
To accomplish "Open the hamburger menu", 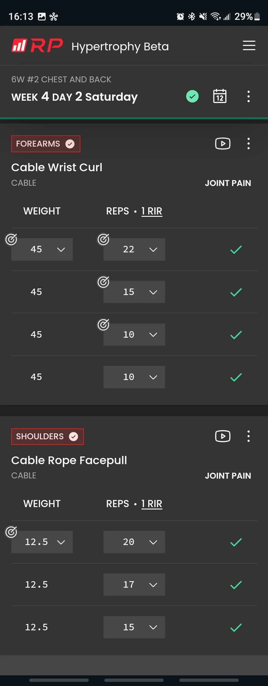I will coord(249,46).
